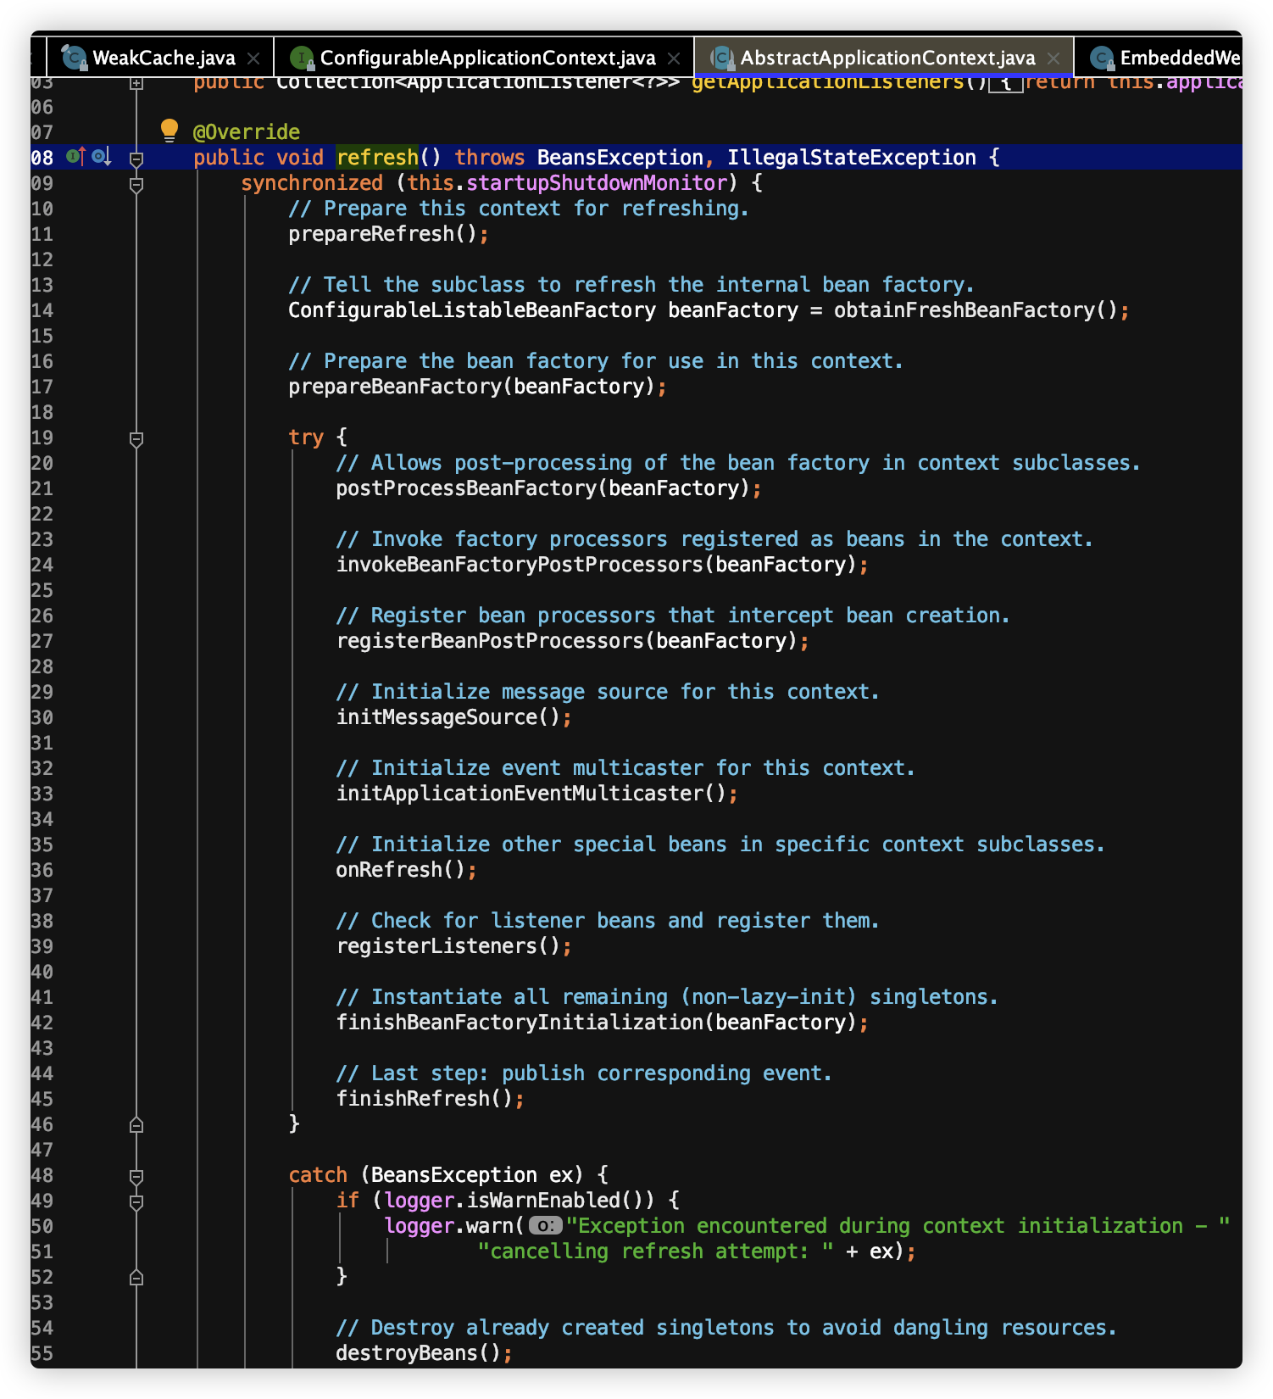Click the logger.isWarnEnabled() call
The width and height of the screenshot is (1273, 1399).
(520, 1200)
